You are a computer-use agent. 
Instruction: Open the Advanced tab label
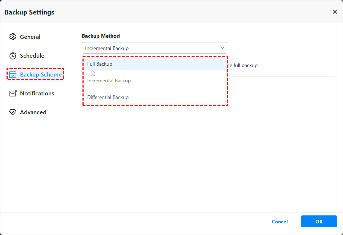tap(33, 112)
